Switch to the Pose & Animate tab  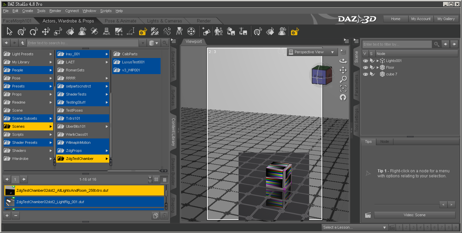pyautogui.click(x=120, y=21)
